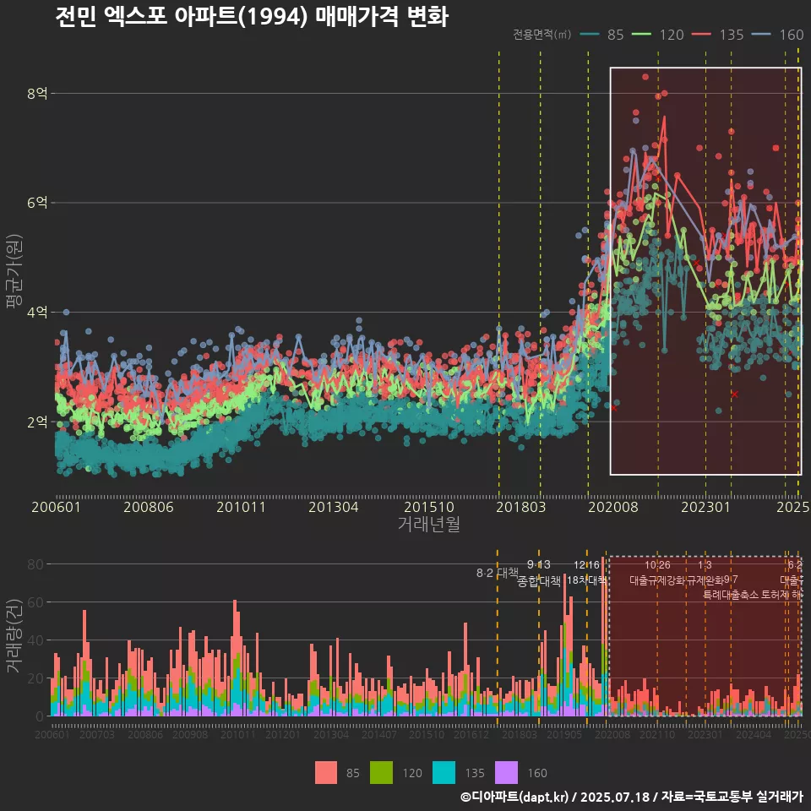The height and width of the screenshot is (811, 811).
Task: Click the '거래년월' horizontal axis title
Action: click(429, 524)
